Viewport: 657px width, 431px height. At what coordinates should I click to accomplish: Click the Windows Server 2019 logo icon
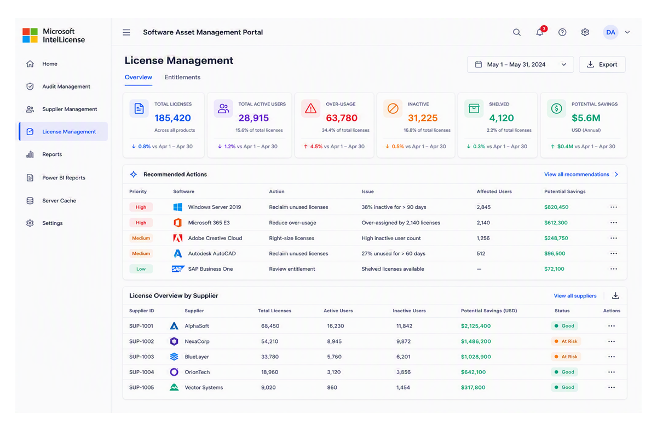tap(177, 207)
